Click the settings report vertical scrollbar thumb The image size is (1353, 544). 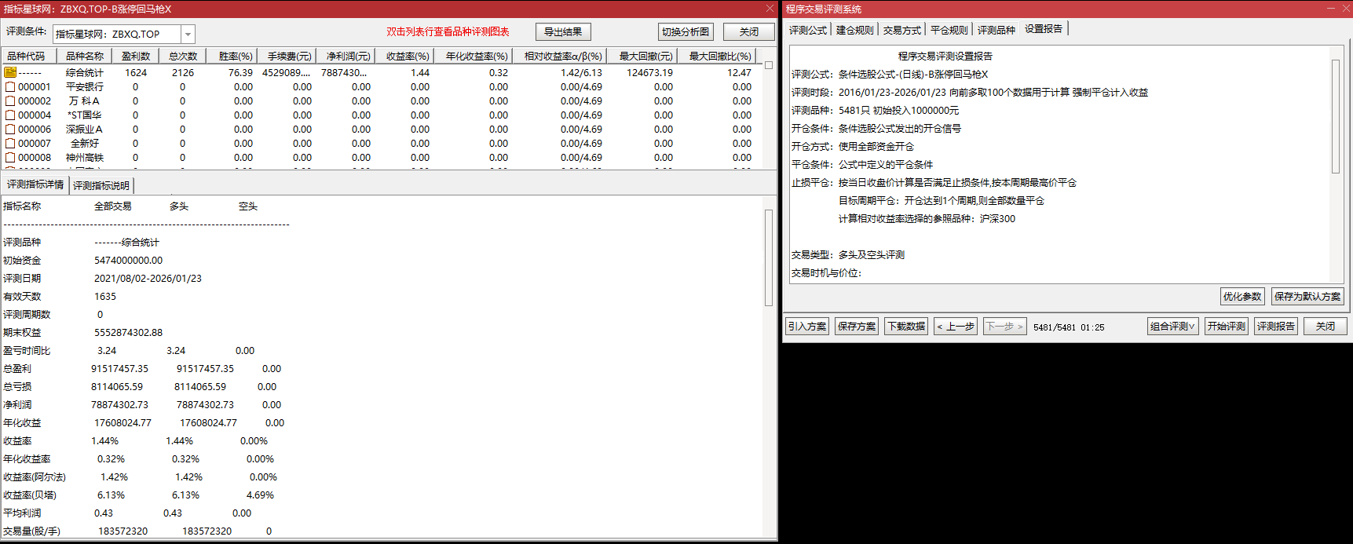coord(1335,116)
